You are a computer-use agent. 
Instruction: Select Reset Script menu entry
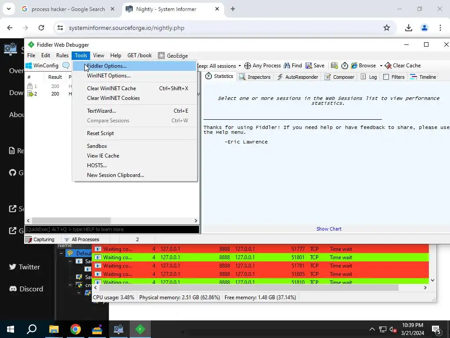[x=134, y=133]
